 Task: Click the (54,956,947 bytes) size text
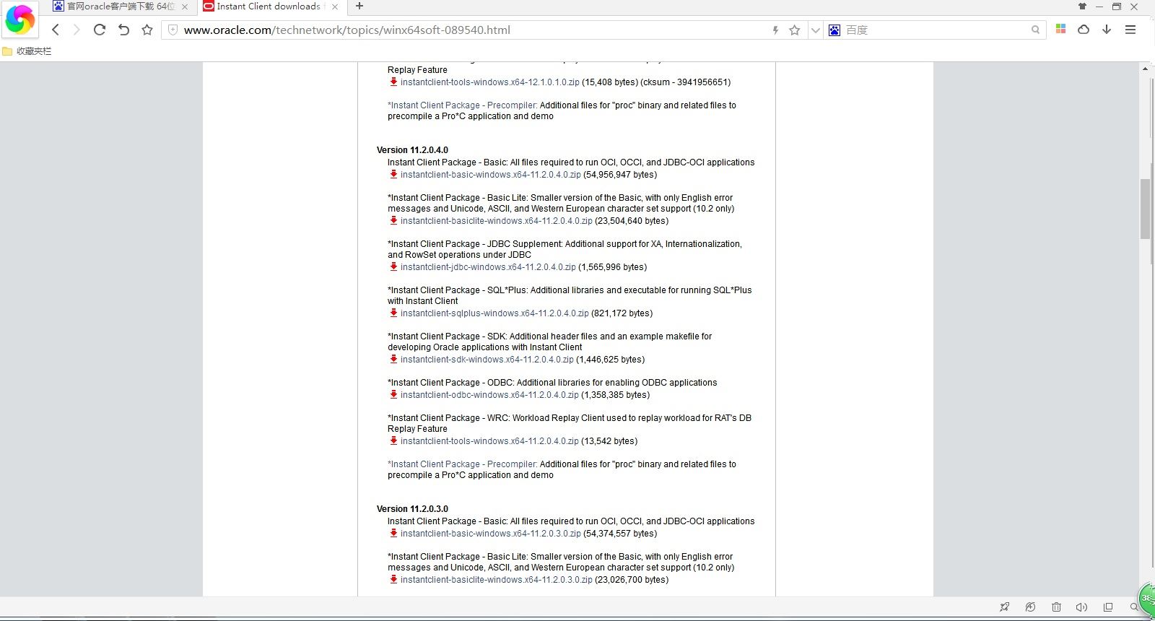(620, 175)
